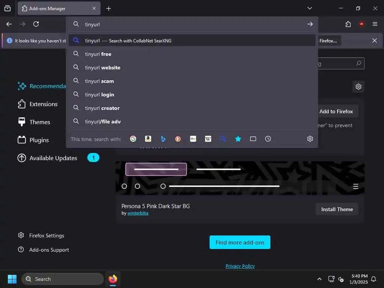Image resolution: width=384 pixels, height=288 pixels.
Task: Open the Recommendations category
Action: click(x=42, y=86)
